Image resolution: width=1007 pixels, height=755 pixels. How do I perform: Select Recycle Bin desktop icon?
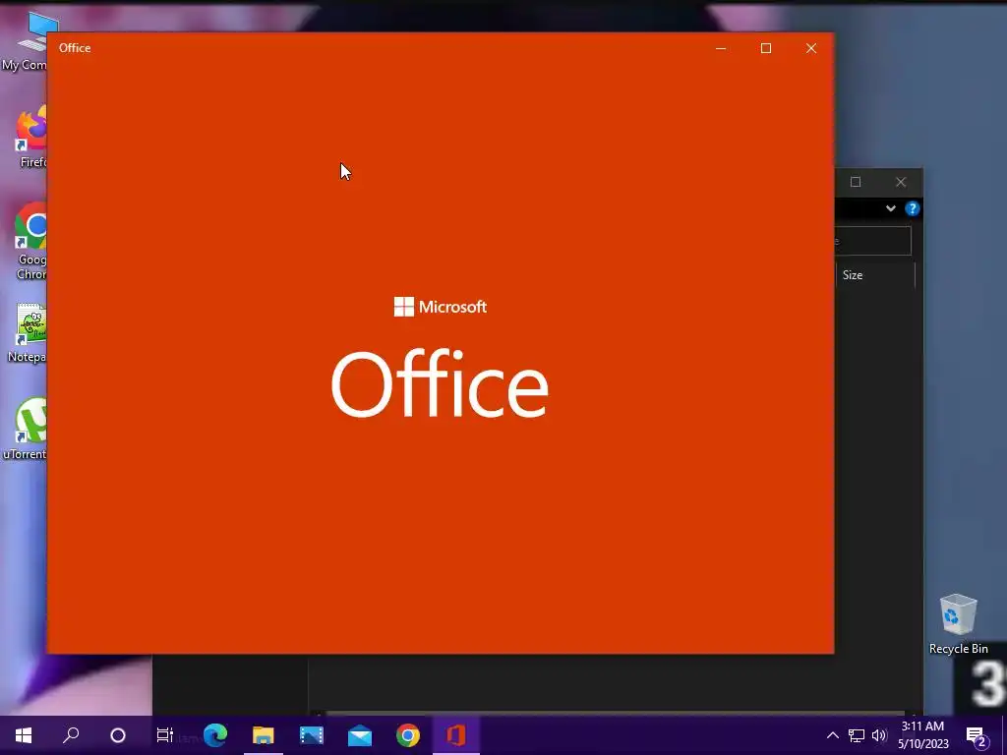[958, 624]
